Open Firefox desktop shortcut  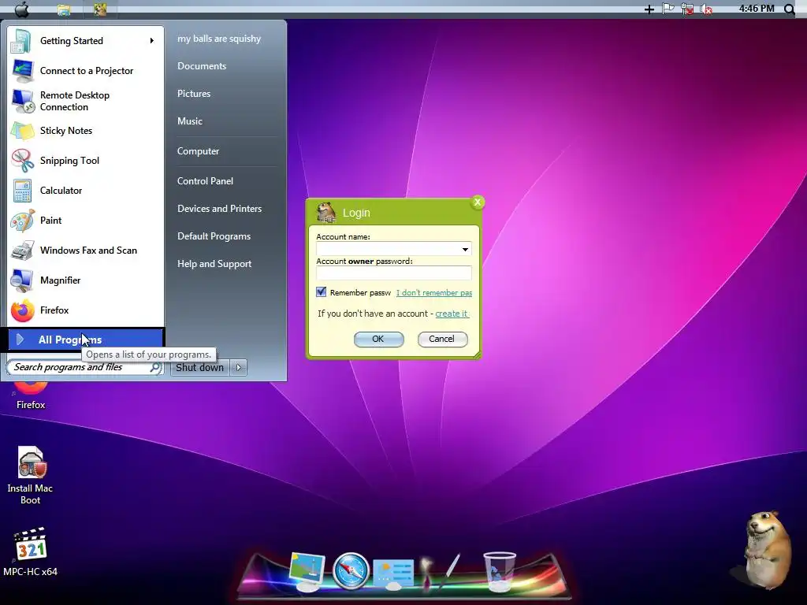31,396
